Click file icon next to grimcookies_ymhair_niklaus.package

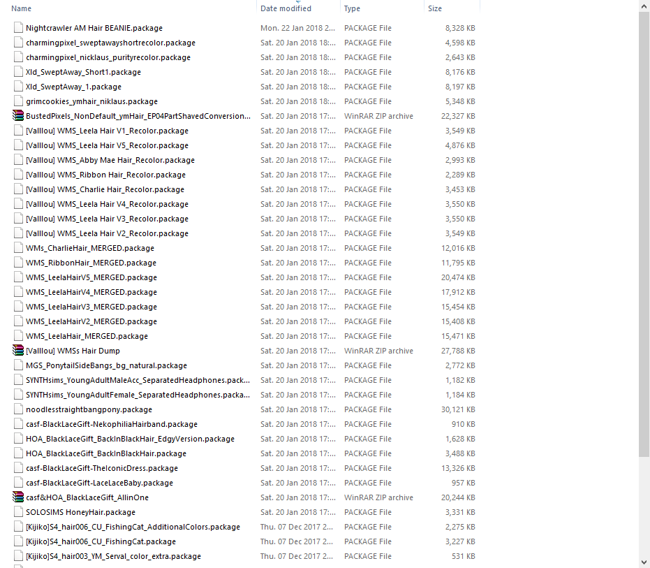[18, 101]
